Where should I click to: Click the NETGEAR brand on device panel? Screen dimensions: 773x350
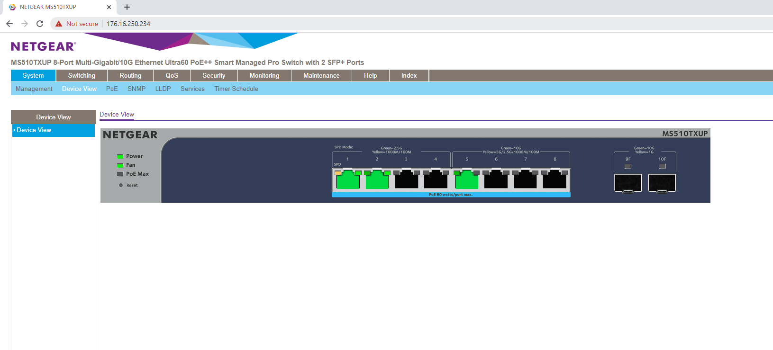point(130,135)
